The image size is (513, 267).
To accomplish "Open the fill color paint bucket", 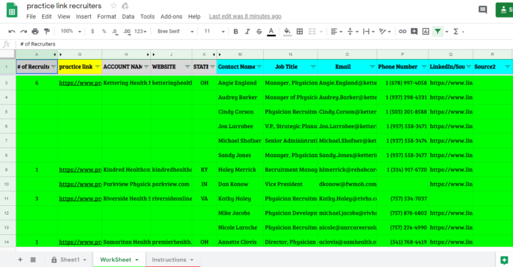I will pyautogui.click(x=287, y=32).
